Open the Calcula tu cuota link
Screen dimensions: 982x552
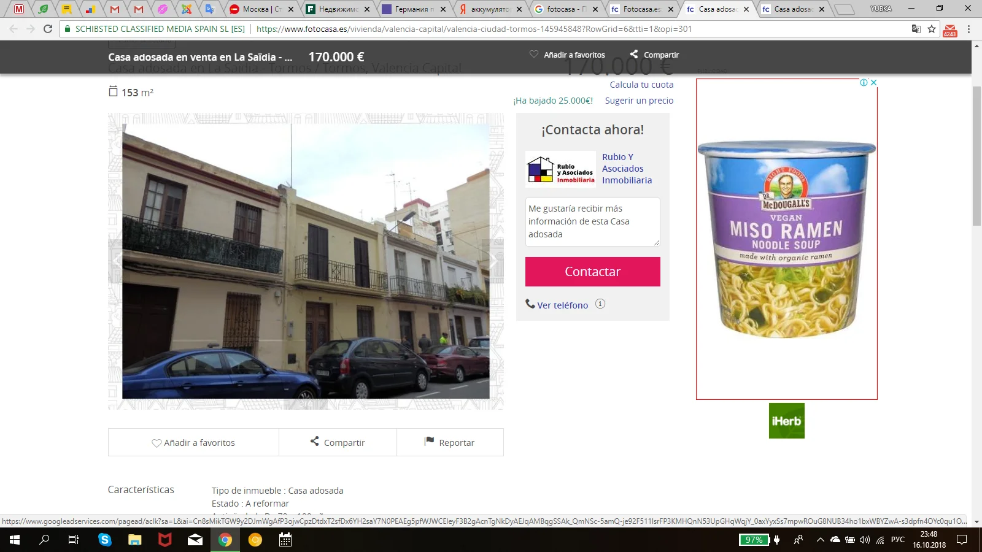tap(641, 85)
